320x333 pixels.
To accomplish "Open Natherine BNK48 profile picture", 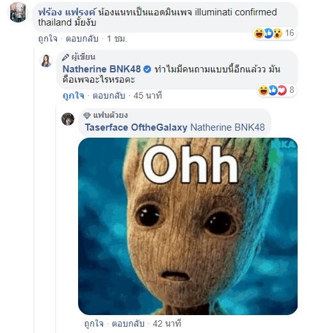I will 46,61.
